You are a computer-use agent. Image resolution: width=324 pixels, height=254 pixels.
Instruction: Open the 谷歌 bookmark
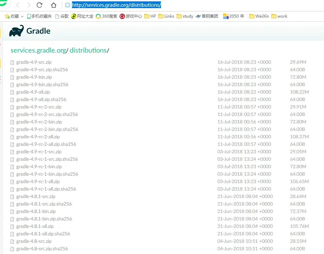[62, 16]
